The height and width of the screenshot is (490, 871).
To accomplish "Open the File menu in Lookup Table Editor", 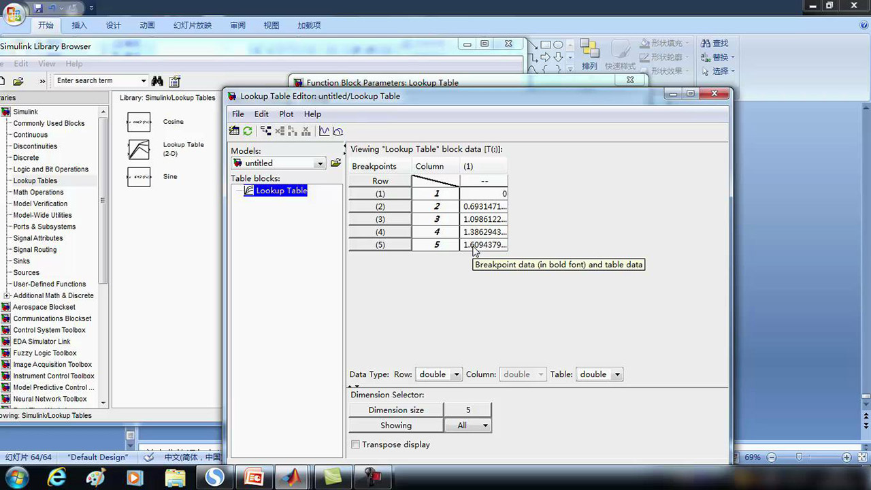I will (238, 114).
